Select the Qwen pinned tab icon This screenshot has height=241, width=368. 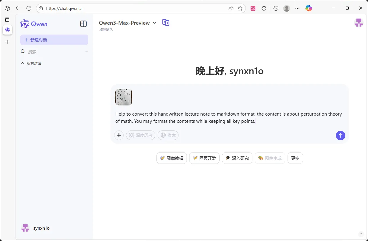(x=7, y=30)
